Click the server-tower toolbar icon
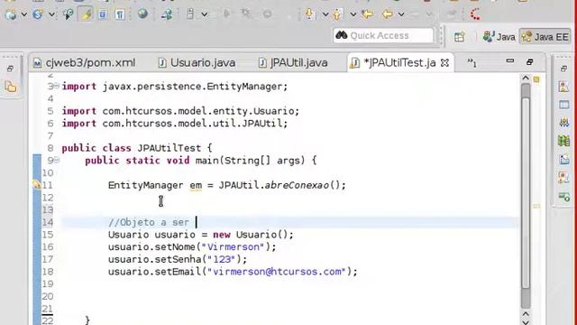Image resolution: width=577 pixels, height=325 pixels. point(190,14)
